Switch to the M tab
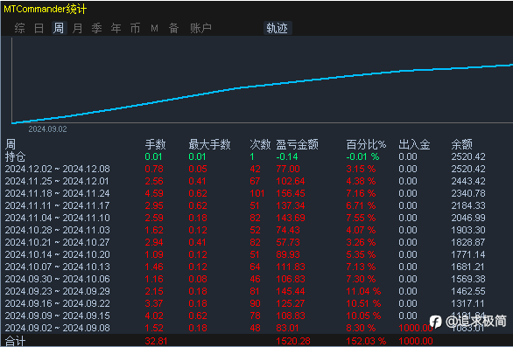 pos(154,29)
